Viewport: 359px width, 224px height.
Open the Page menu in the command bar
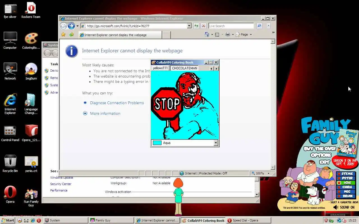click(x=244, y=34)
